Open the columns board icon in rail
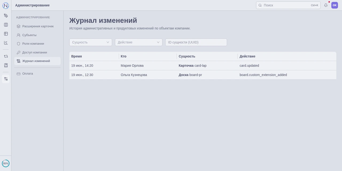 (6, 25)
